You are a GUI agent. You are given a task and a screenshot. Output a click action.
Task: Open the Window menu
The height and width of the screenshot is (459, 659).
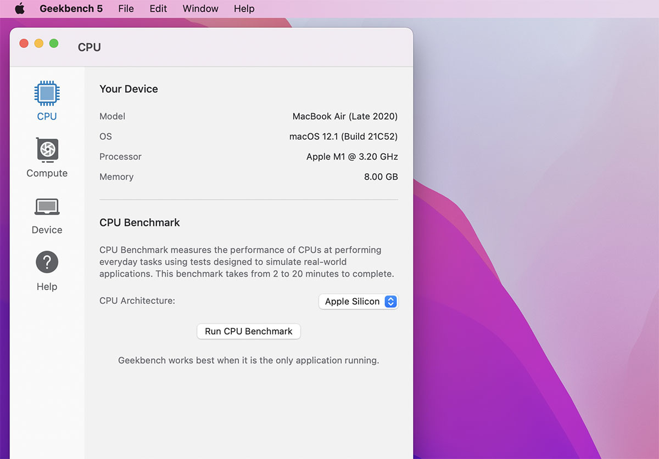click(200, 9)
